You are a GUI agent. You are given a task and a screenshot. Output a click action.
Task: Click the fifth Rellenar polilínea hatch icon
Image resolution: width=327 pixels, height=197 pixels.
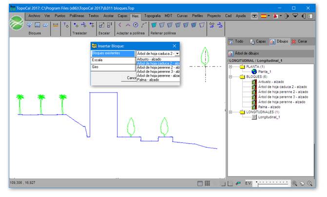186,25
